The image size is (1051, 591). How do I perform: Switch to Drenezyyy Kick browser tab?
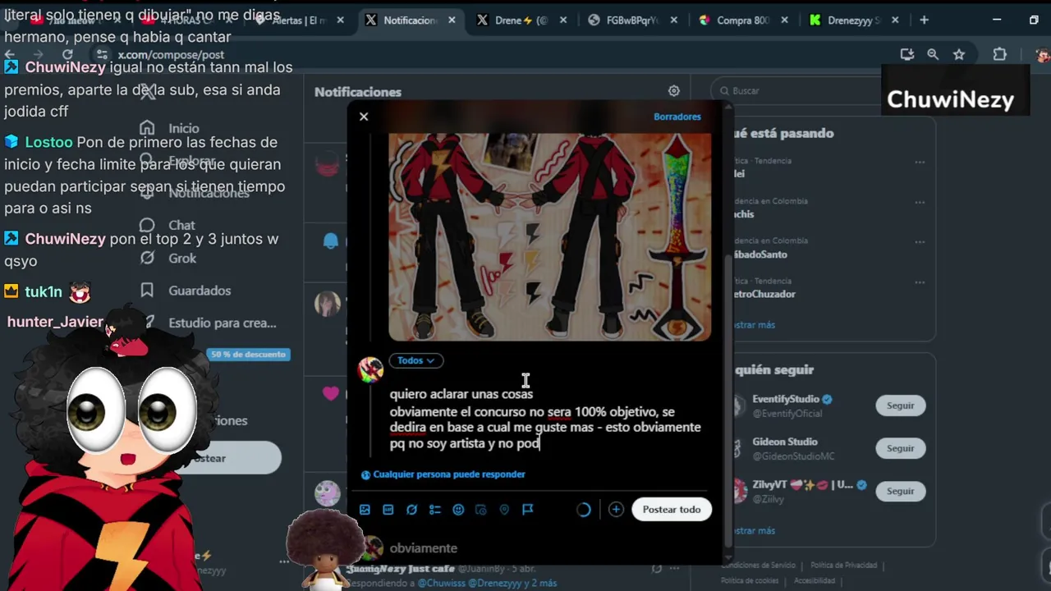855,21
